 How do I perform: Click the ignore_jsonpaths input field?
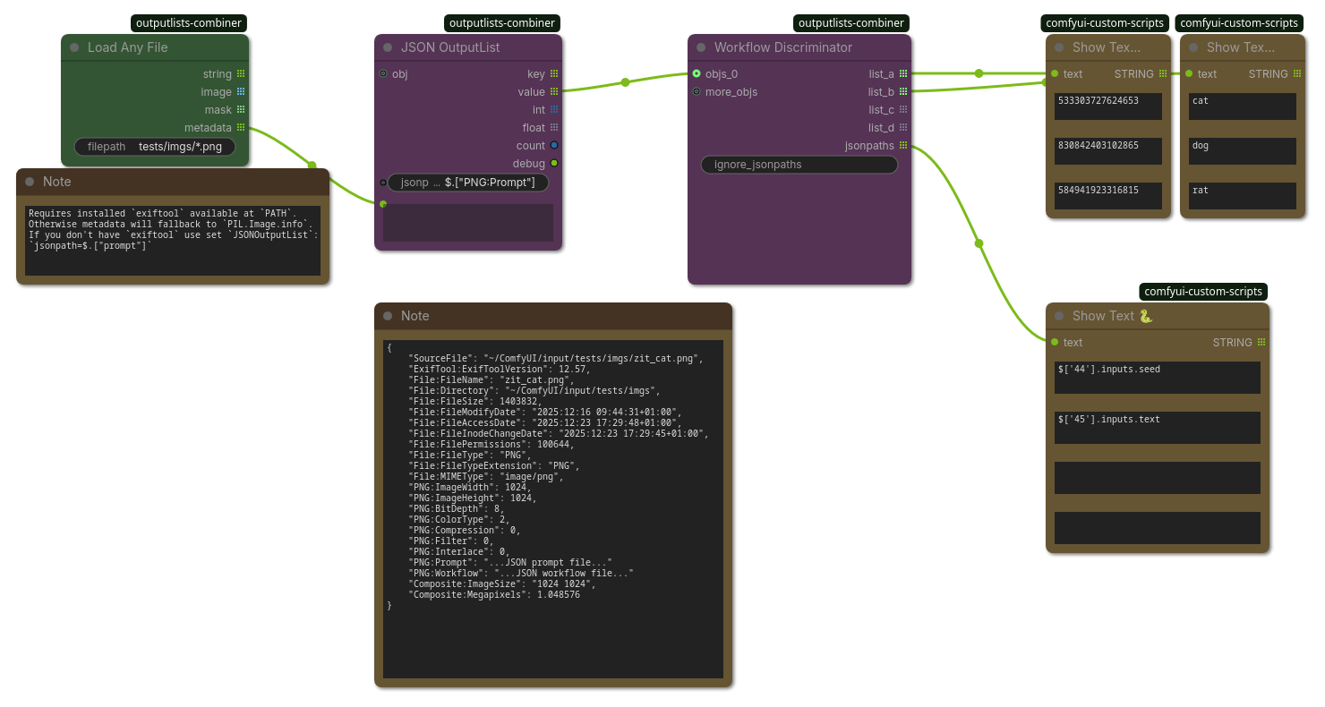click(799, 165)
